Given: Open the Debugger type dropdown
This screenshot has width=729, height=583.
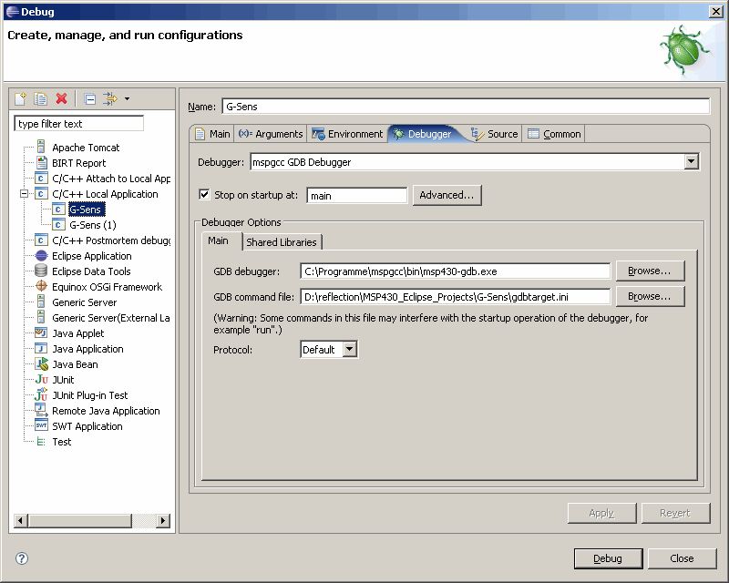Looking at the screenshot, I should pos(692,162).
